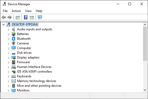Expand the Display adapters chevron

click(9, 58)
